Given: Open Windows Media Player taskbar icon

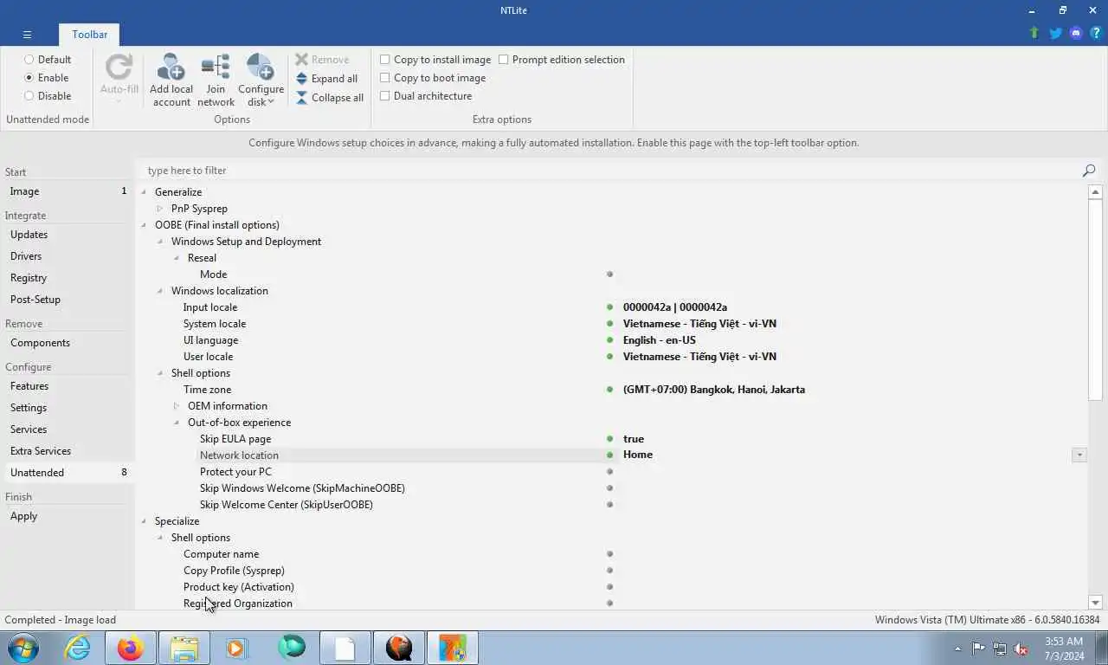Looking at the screenshot, I should [x=237, y=648].
